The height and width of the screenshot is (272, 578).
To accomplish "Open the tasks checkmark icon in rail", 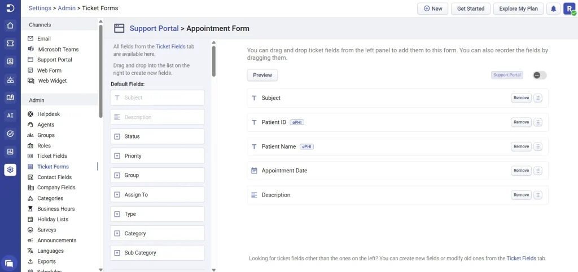I will click(10, 133).
